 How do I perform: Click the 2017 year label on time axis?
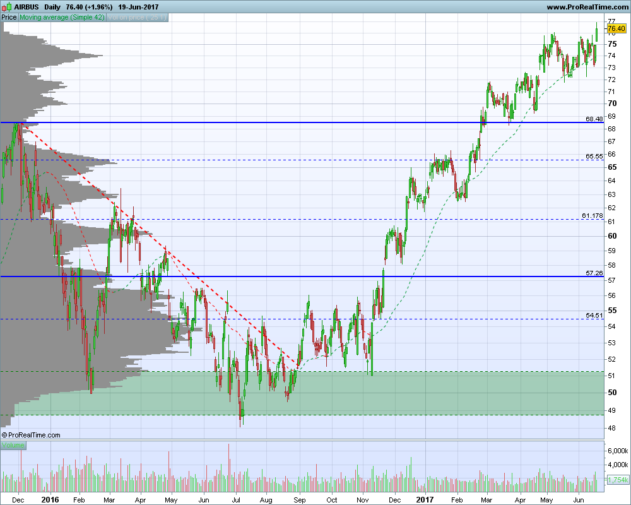click(425, 500)
